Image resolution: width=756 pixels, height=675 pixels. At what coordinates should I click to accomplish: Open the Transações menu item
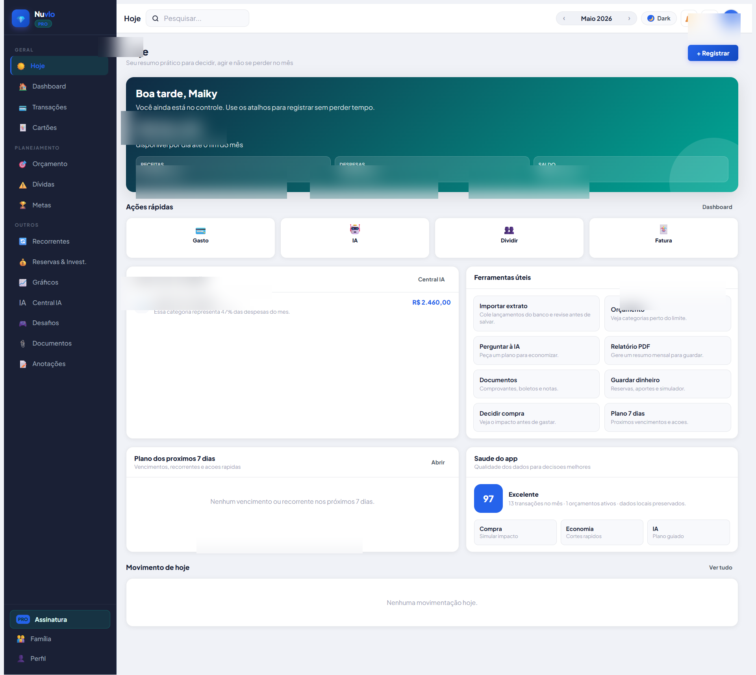click(x=49, y=107)
